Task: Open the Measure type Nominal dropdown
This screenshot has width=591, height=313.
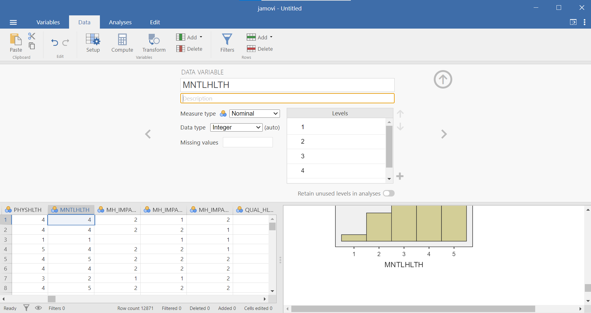Action: pos(254,113)
